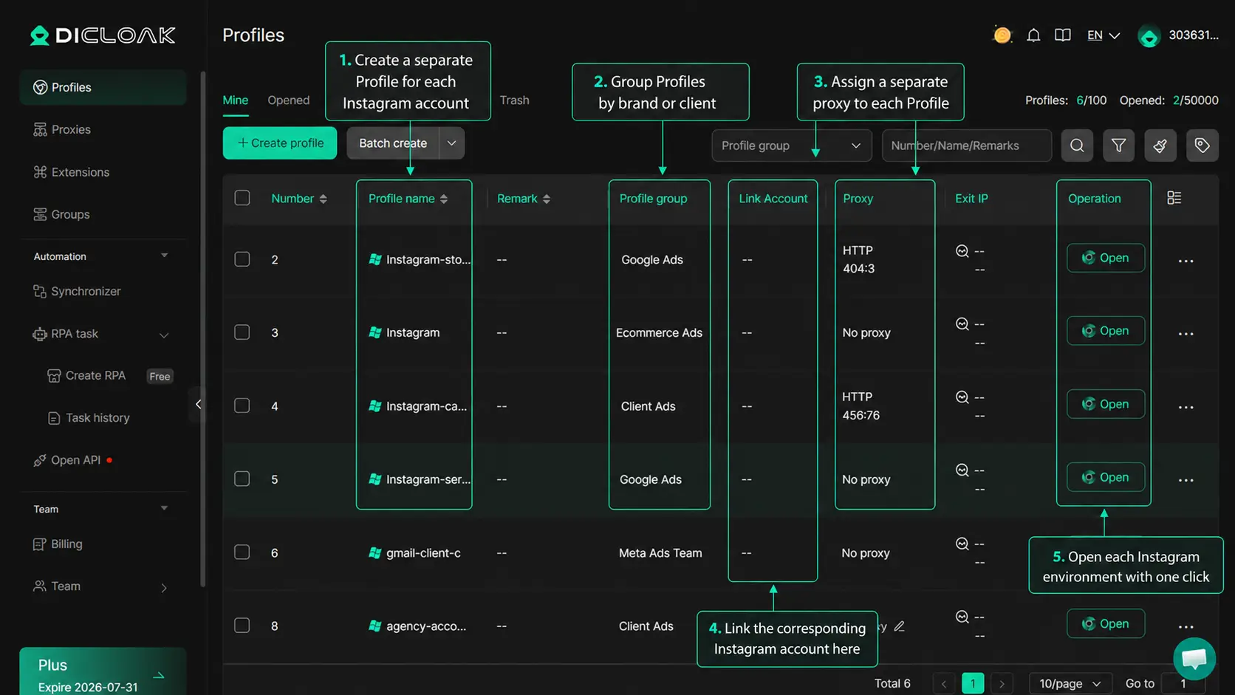
Task: Open the filter funnel icon
Action: [x=1119, y=145]
